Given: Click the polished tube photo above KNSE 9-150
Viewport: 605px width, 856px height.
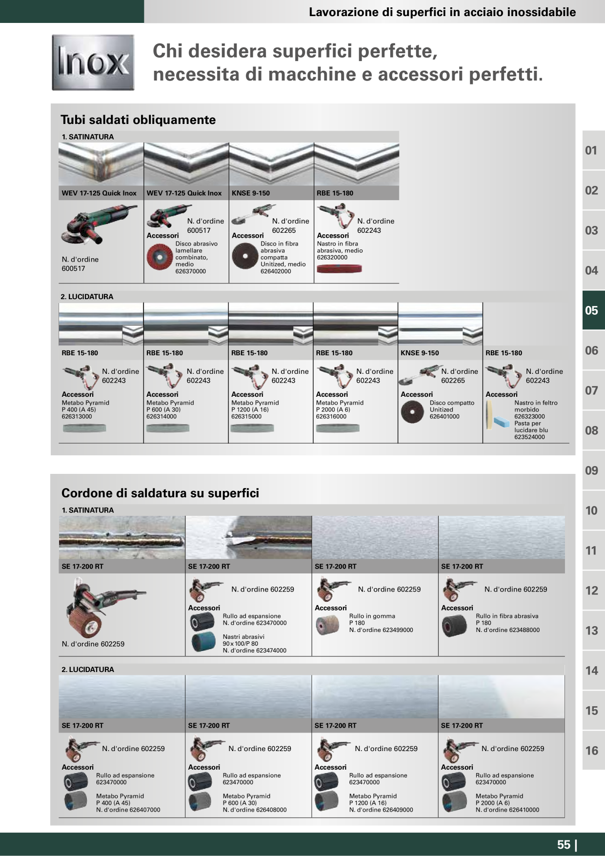Looking at the screenshot, I should coord(441,324).
